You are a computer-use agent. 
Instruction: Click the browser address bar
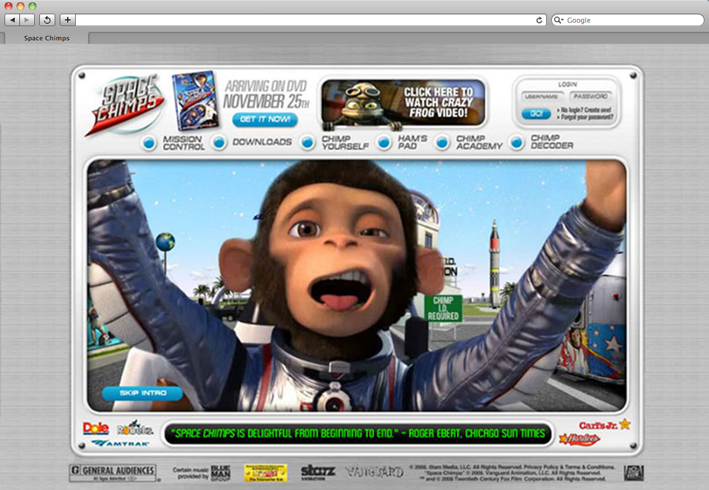tap(311, 20)
